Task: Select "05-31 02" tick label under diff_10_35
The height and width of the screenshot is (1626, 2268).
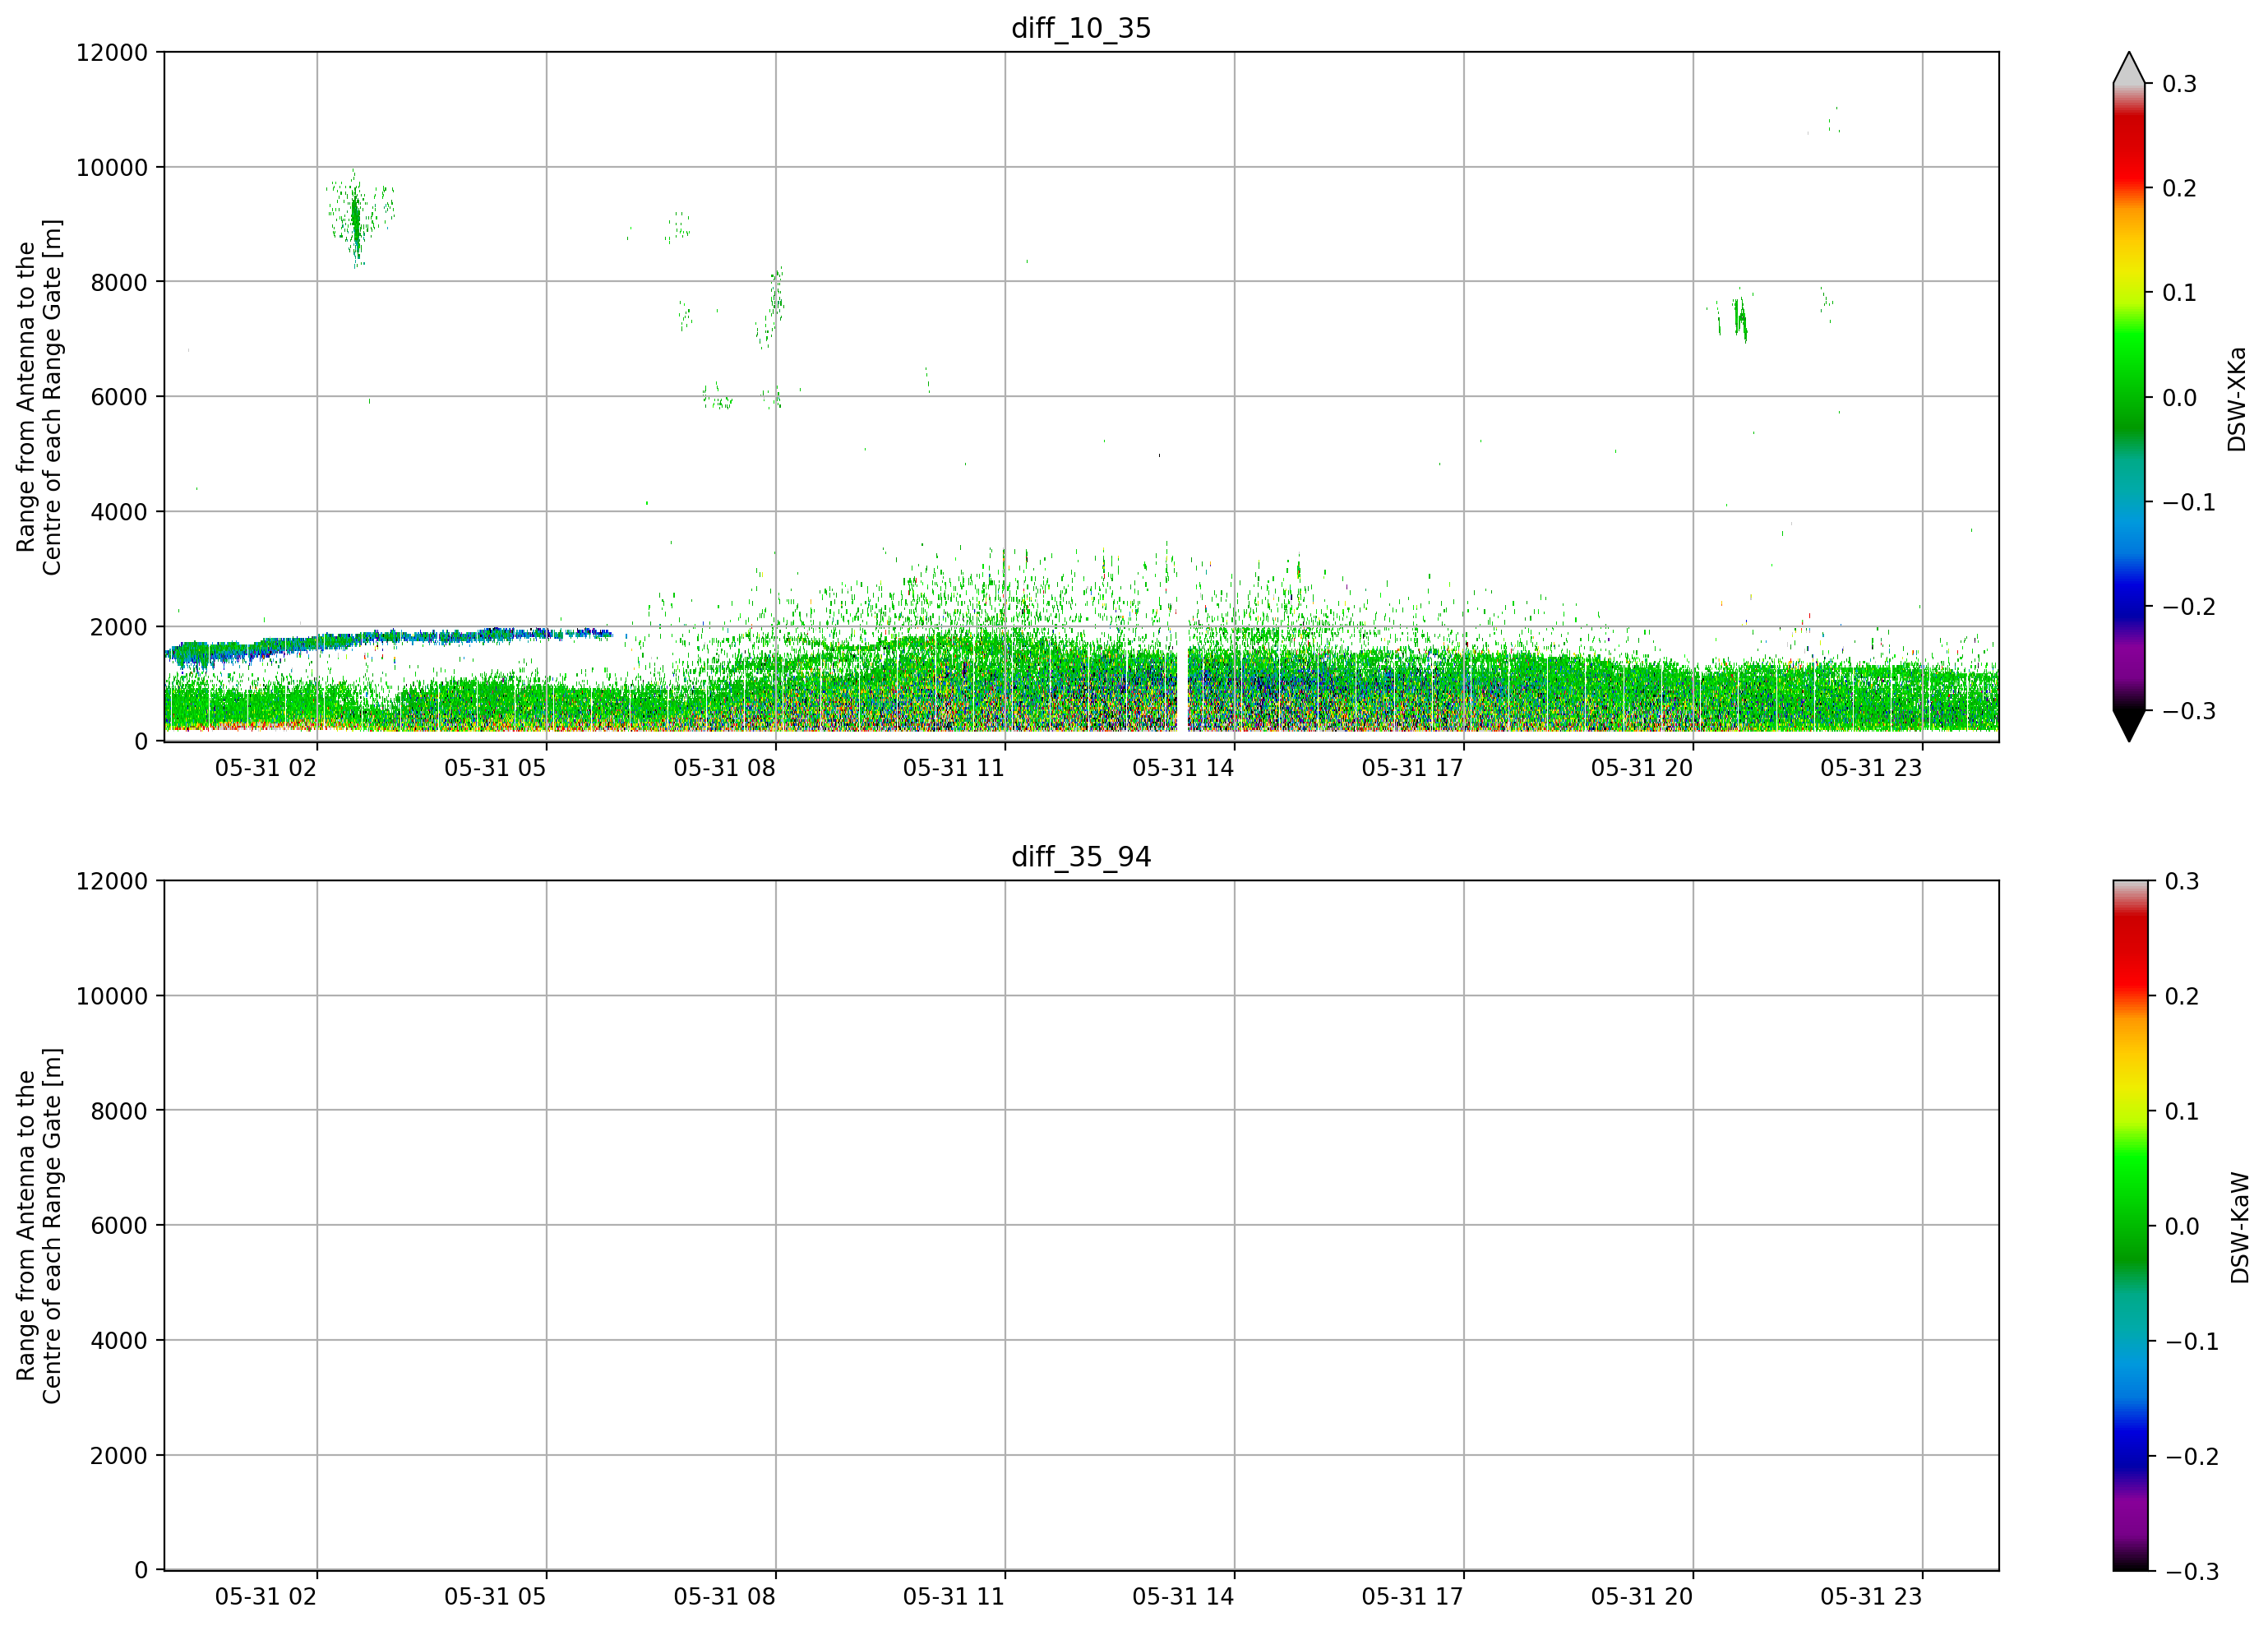Action: click(266, 768)
